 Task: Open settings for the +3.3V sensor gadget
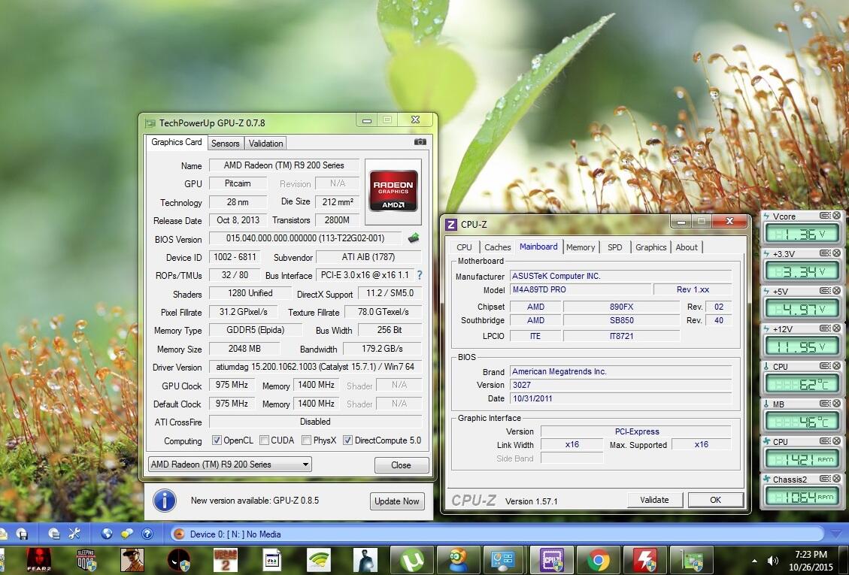(824, 253)
